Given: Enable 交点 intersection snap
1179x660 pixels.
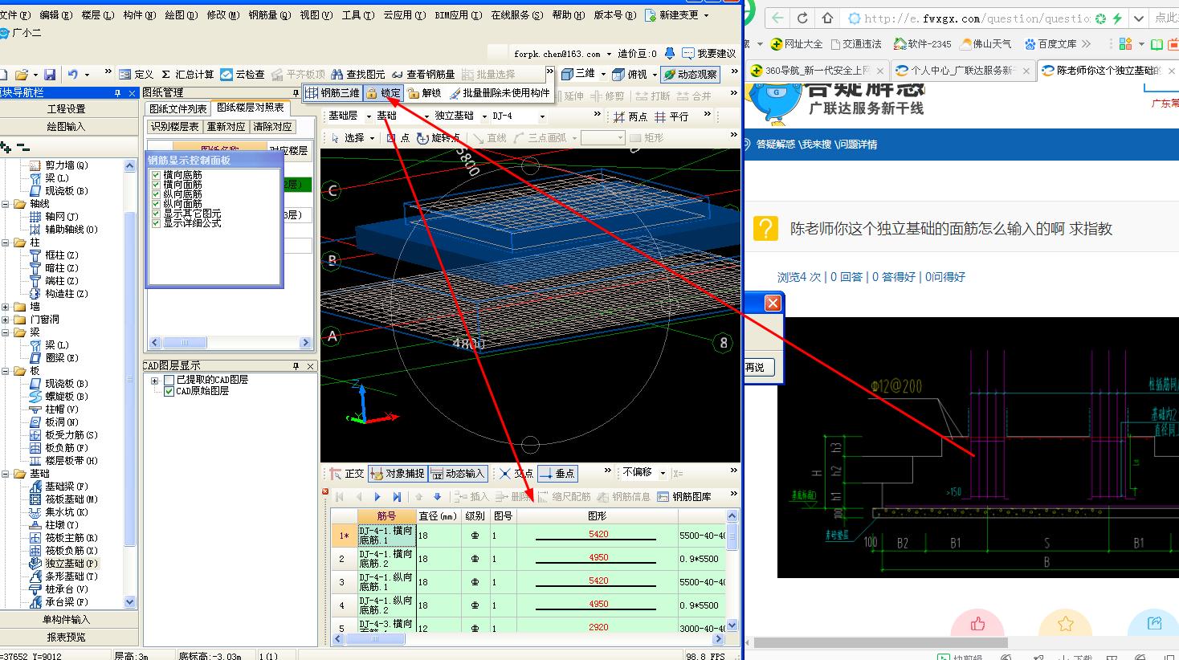Looking at the screenshot, I should (x=516, y=474).
